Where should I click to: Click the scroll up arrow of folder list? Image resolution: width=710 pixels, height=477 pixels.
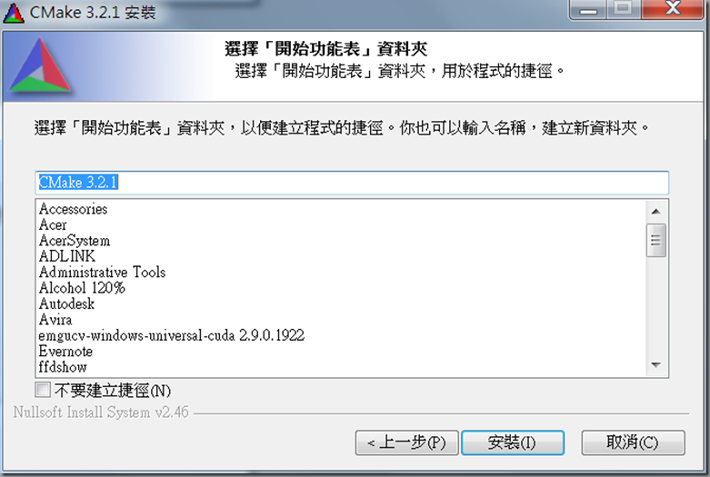tap(655, 212)
